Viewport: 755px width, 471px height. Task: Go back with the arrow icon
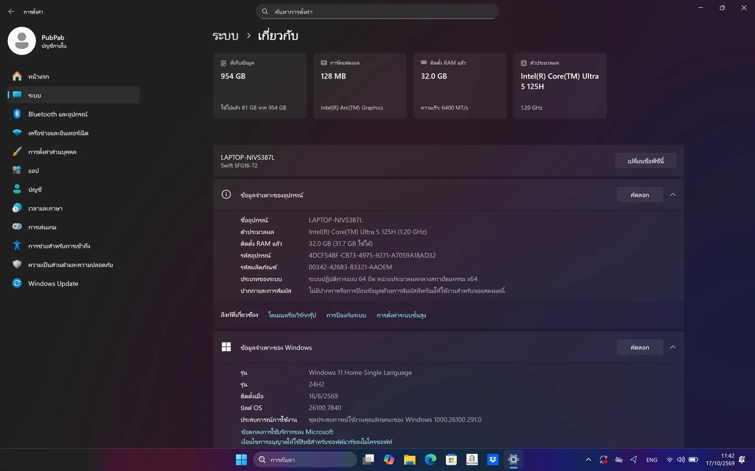pyautogui.click(x=11, y=11)
